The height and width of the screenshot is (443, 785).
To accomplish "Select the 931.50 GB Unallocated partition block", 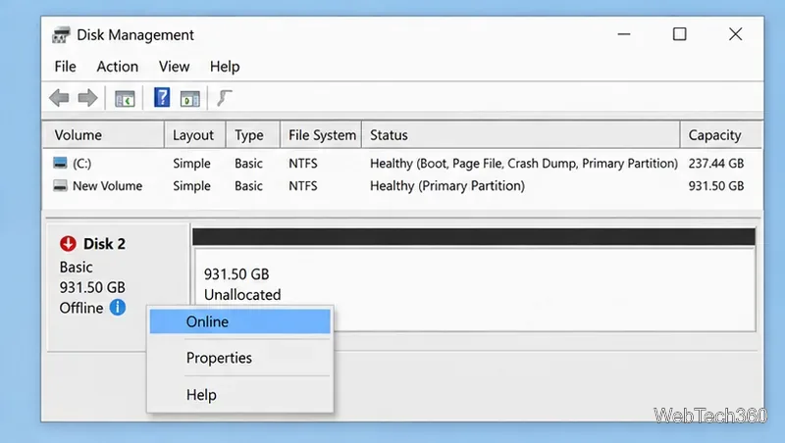I will 475,289.
